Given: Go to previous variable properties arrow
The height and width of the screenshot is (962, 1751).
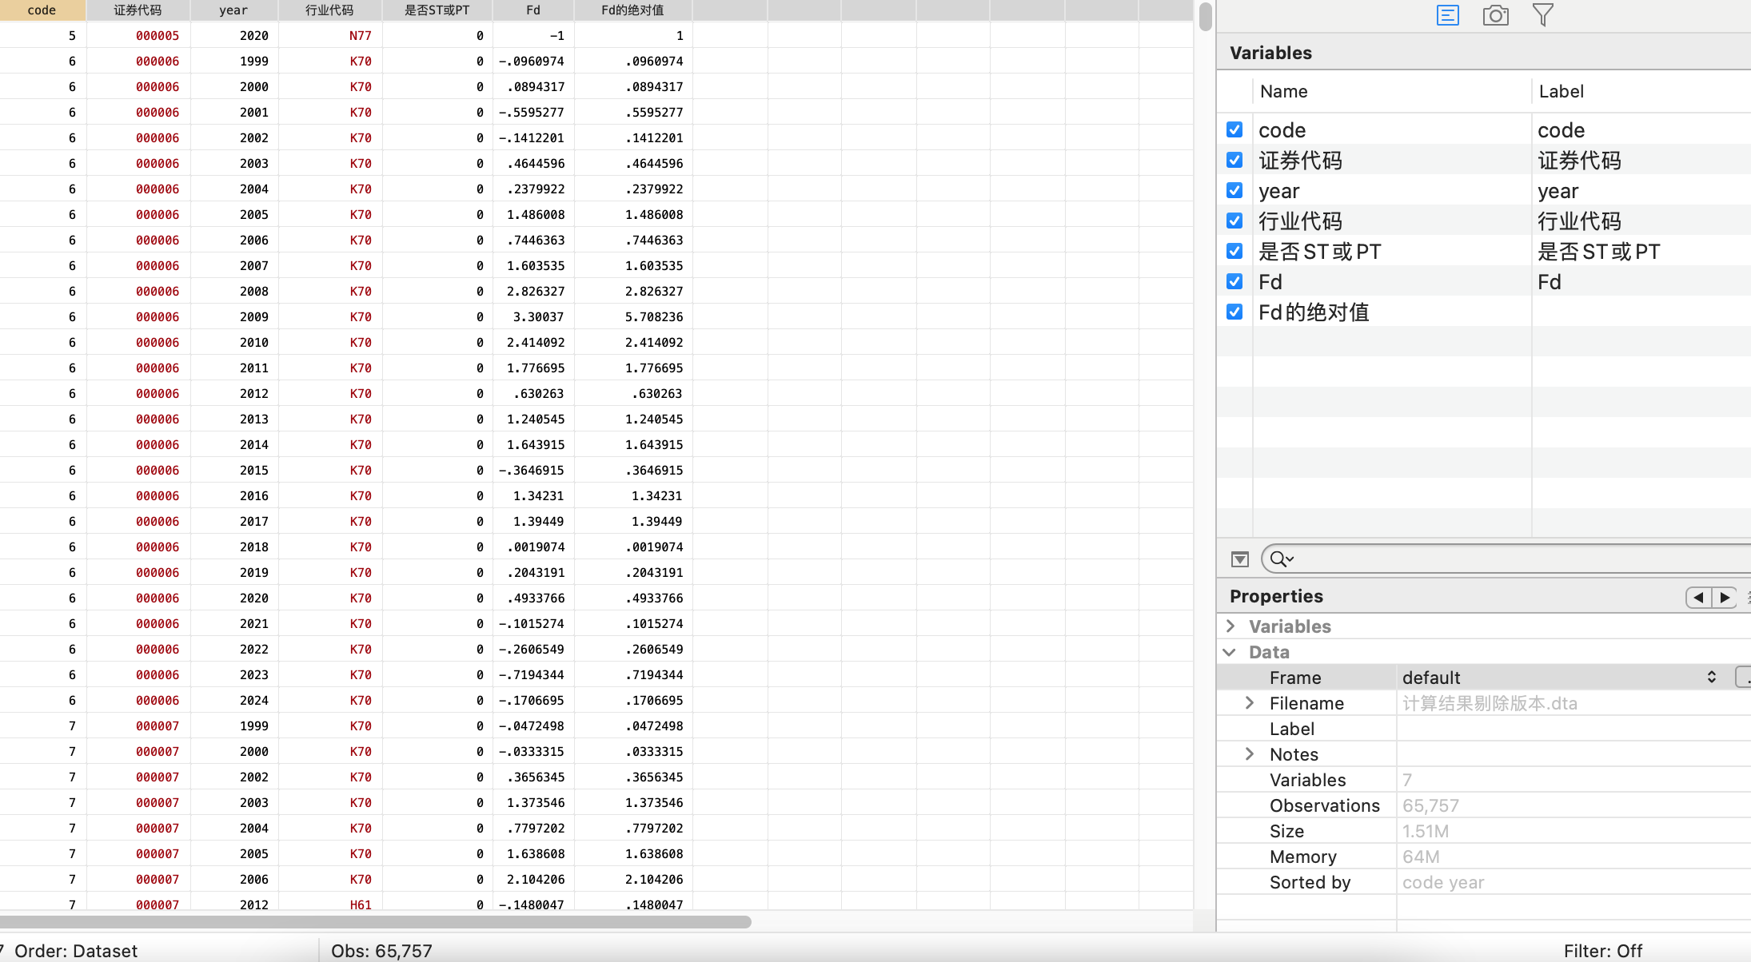Looking at the screenshot, I should [1698, 597].
